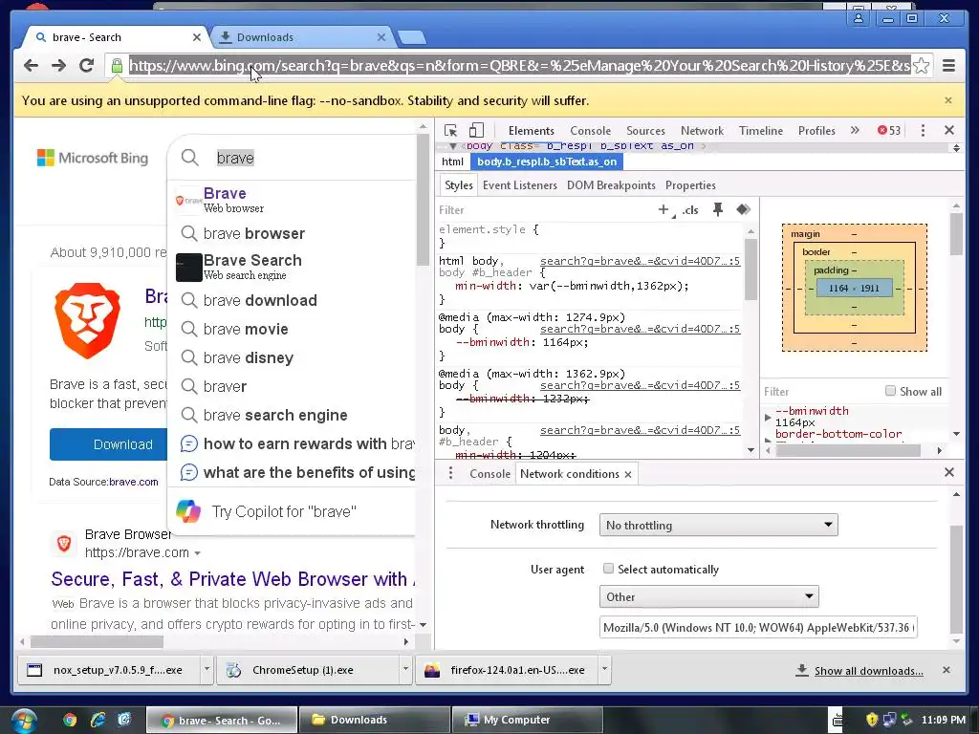
Task: Open the source link for html body rule
Action: pyautogui.click(x=640, y=261)
